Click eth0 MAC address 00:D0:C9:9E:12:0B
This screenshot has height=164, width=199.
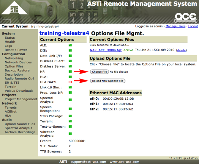point(118,99)
